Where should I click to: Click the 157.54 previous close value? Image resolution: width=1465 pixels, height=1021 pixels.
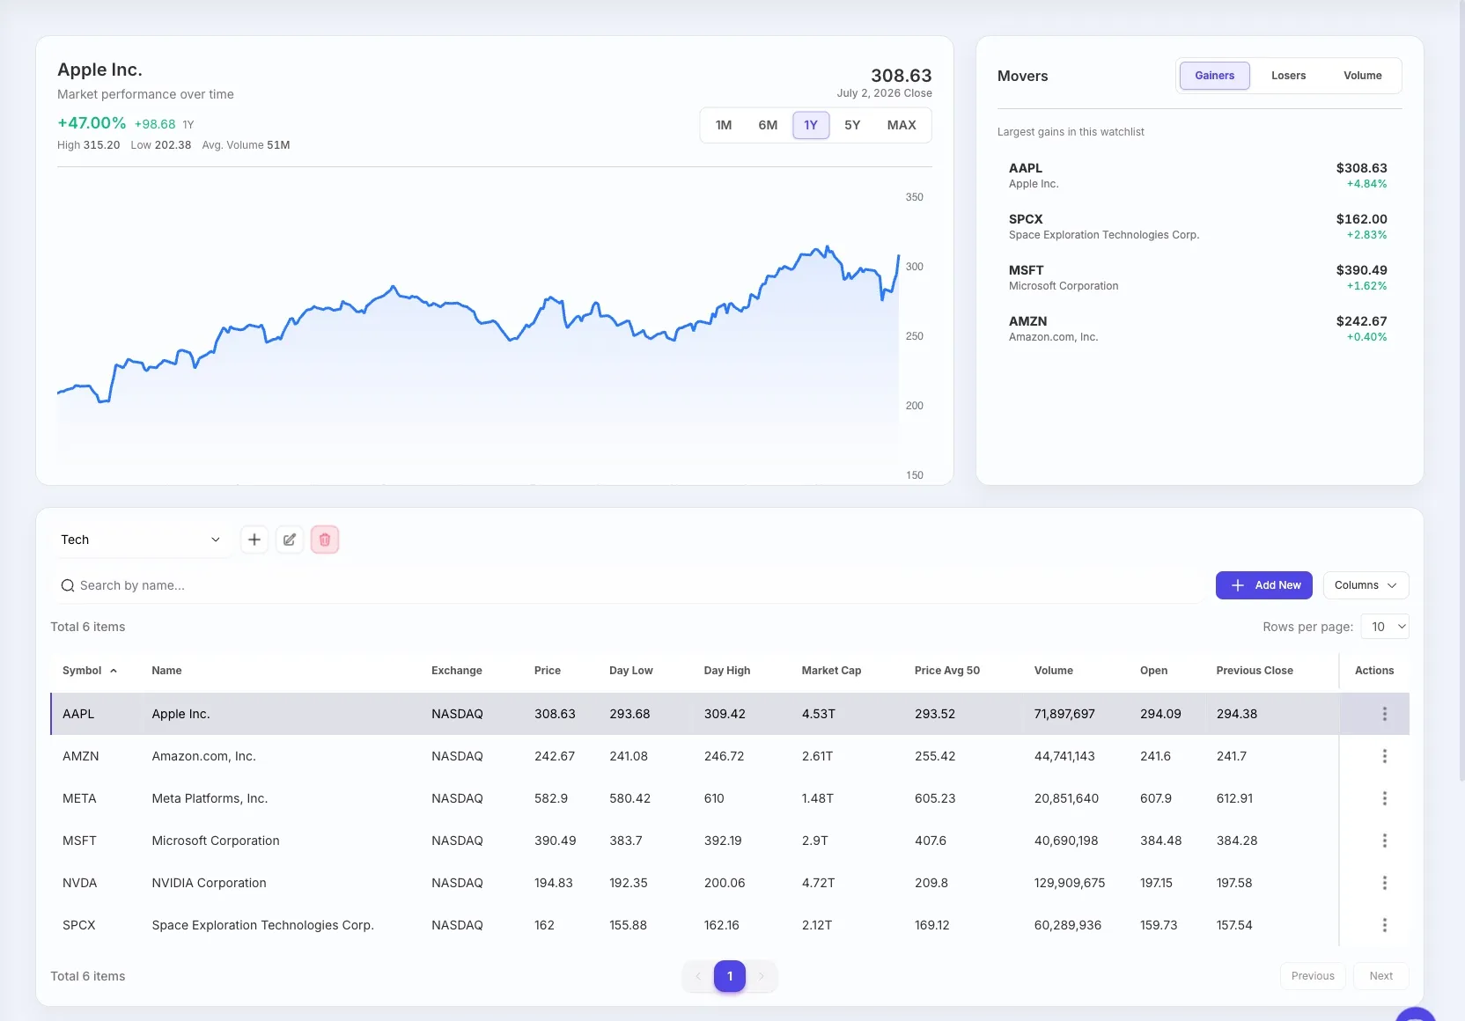coord(1234,925)
